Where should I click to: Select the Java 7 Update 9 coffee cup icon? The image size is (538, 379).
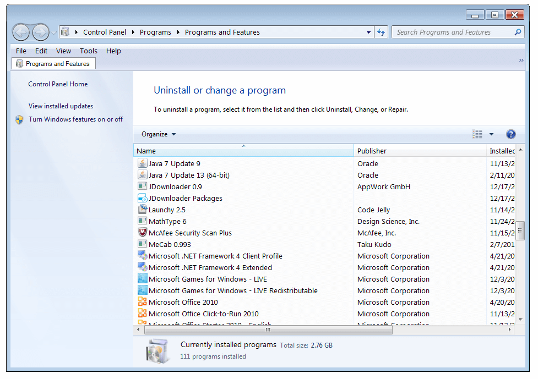(142, 163)
